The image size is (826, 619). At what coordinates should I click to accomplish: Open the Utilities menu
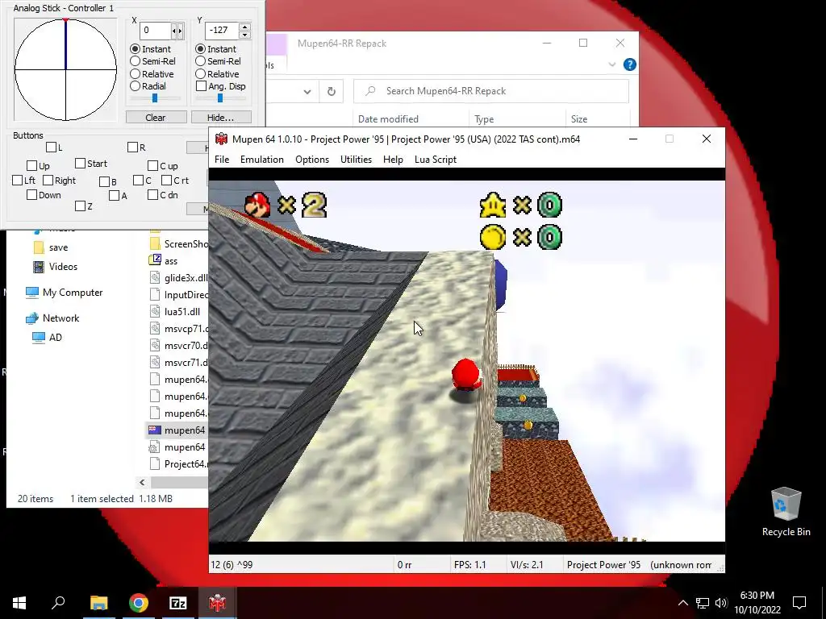click(356, 160)
